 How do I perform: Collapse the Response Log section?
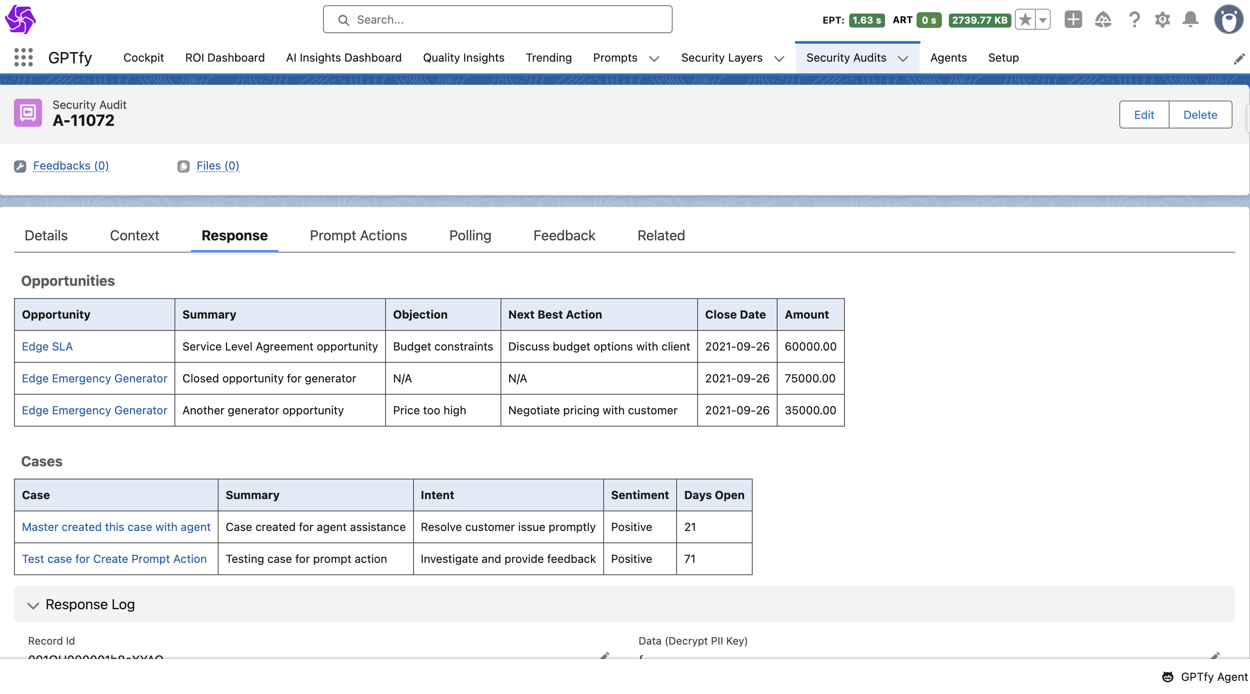(x=33, y=605)
